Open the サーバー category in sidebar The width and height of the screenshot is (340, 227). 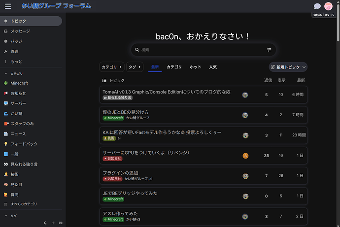[31, 103]
